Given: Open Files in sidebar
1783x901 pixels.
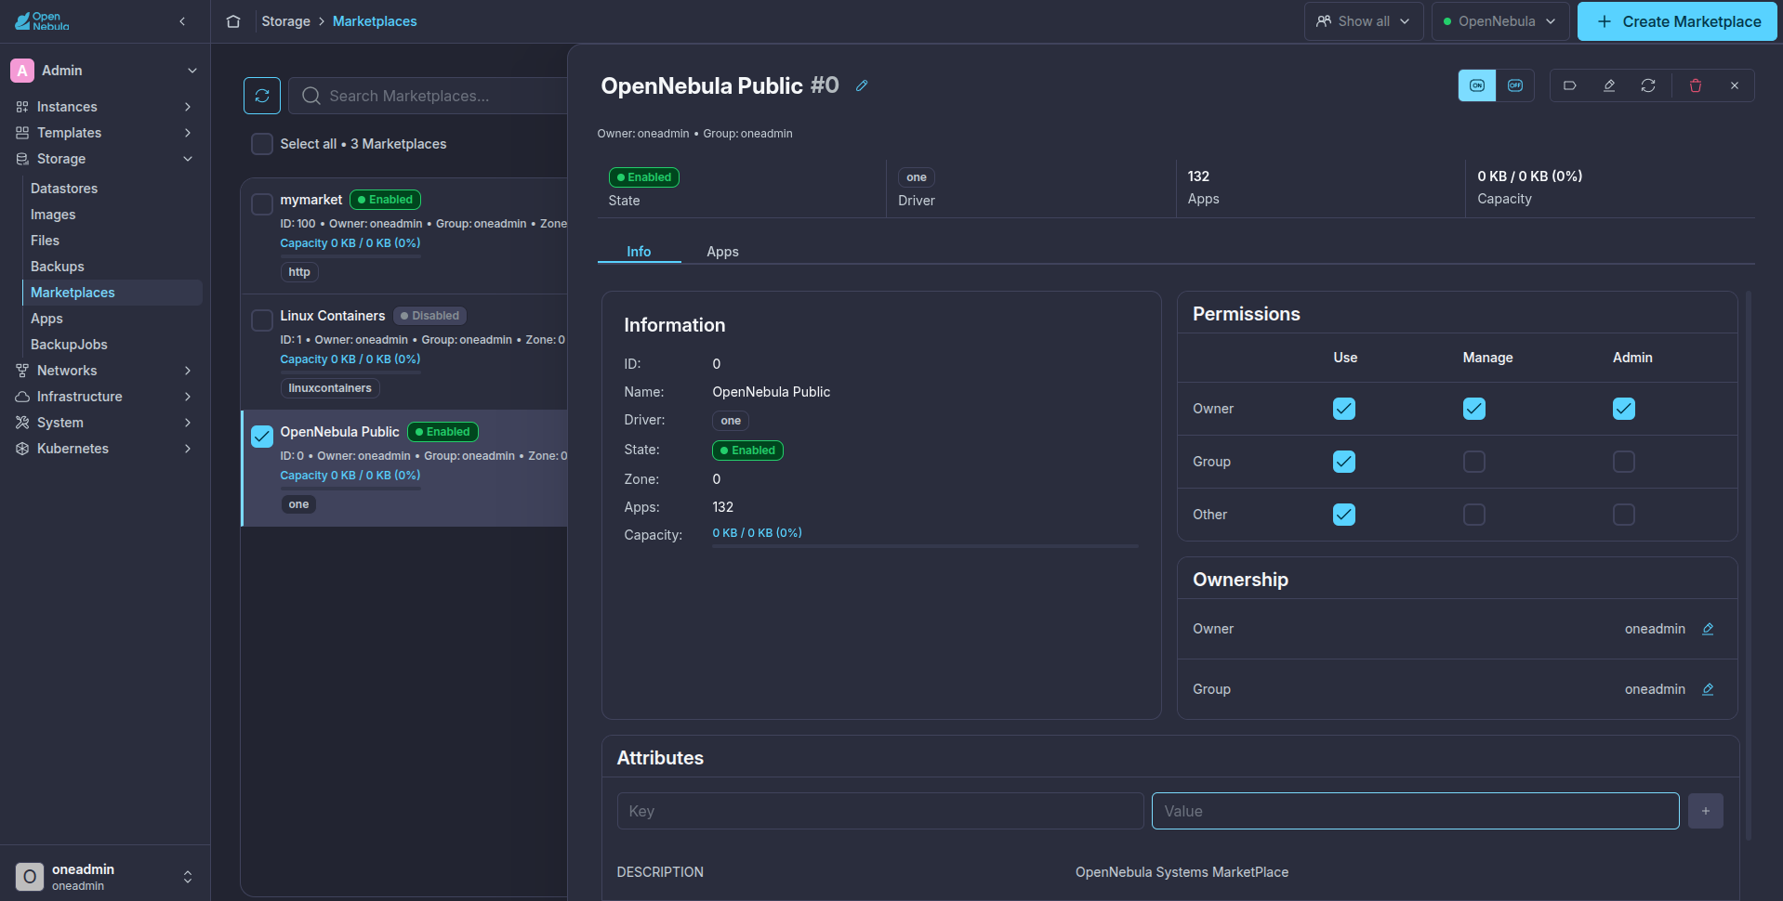Looking at the screenshot, I should 45,241.
